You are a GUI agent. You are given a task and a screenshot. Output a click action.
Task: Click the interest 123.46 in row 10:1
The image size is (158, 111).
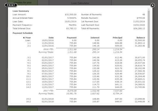click(96, 76)
